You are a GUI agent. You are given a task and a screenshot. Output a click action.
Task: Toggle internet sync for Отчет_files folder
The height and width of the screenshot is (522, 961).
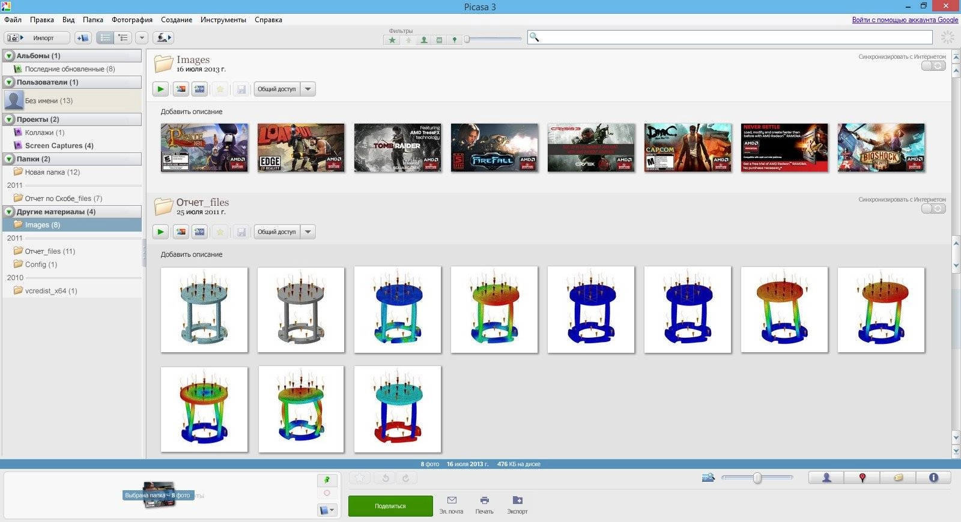click(x=933, y=208)
